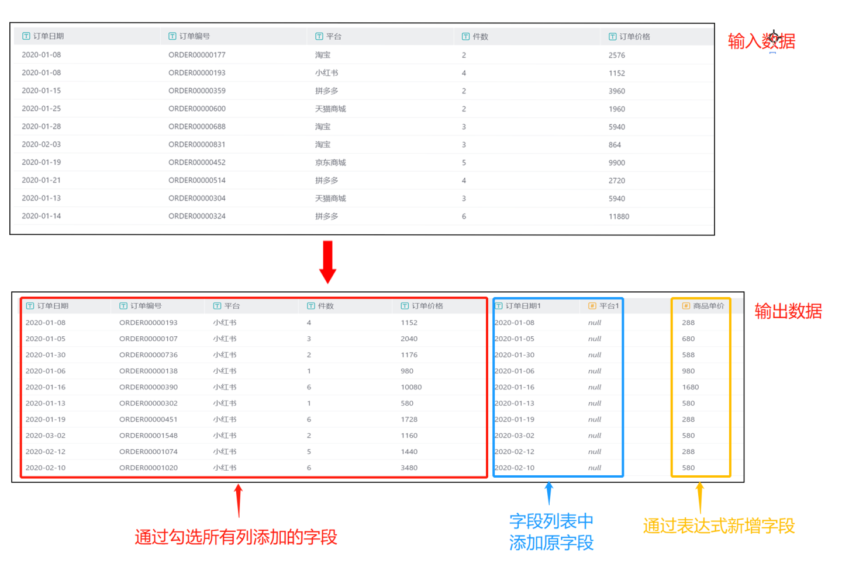Select the ORDER00001548 cell
This screenshot has height=574, width=842.
149,436
